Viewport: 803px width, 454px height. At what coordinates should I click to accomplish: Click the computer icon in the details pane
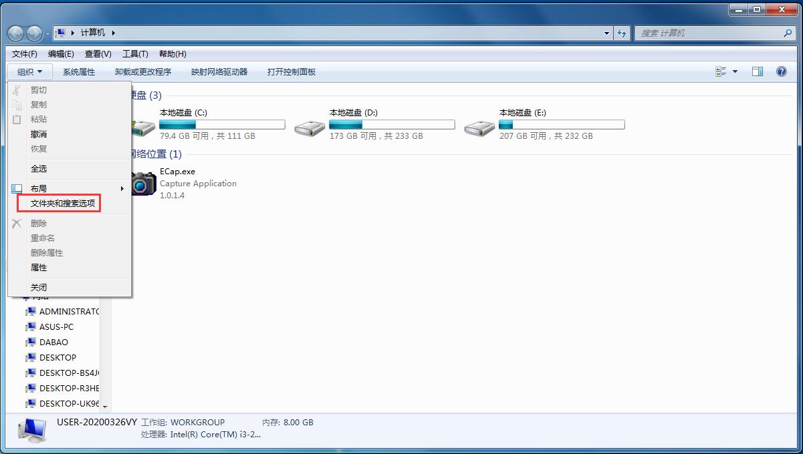31,430
